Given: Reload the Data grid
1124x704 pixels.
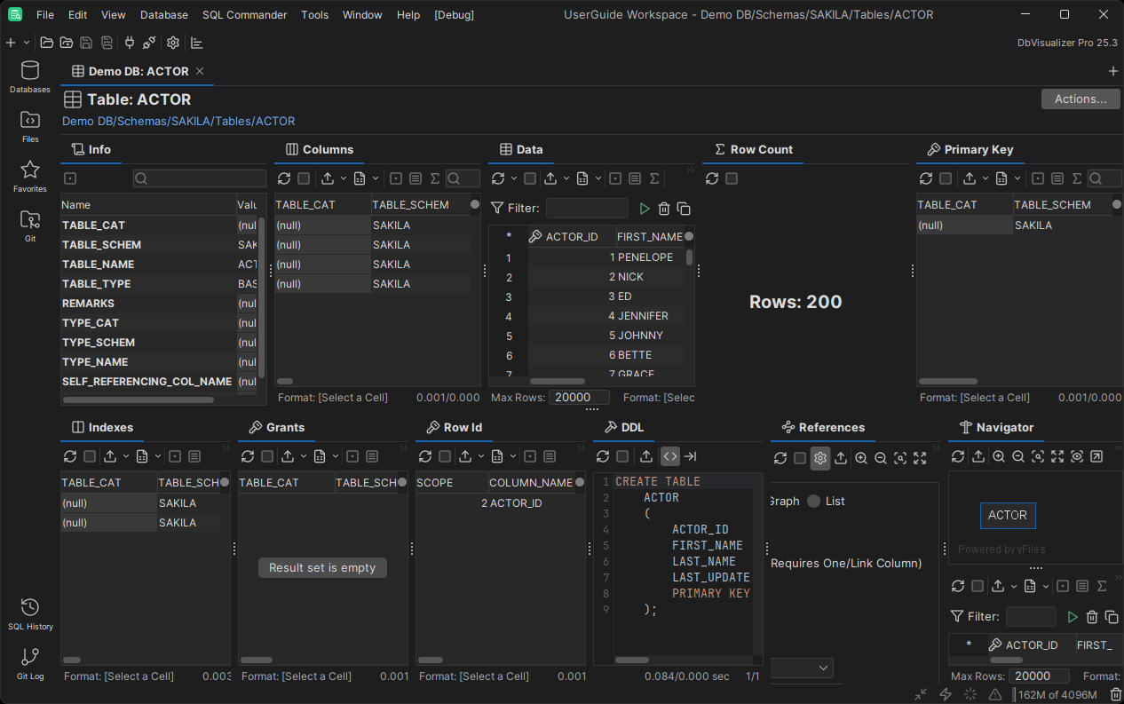Looking at the screenshot, I should (499, 178).
